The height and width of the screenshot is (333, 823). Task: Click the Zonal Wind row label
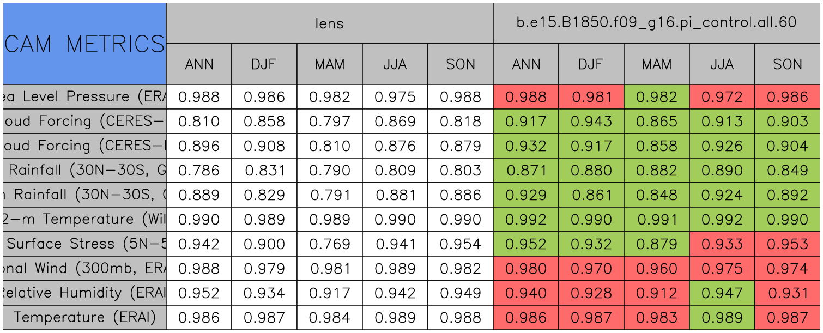click(84, 269)
